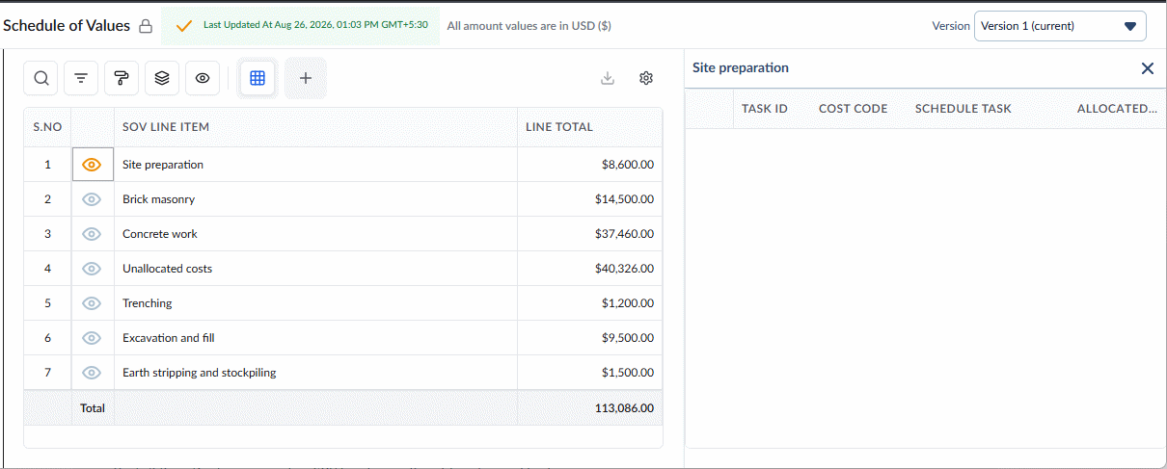Sort by SOV LINE ITEM header

tap(166, 127)
